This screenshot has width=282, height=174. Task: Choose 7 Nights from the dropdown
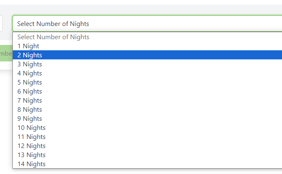(30, 101)
